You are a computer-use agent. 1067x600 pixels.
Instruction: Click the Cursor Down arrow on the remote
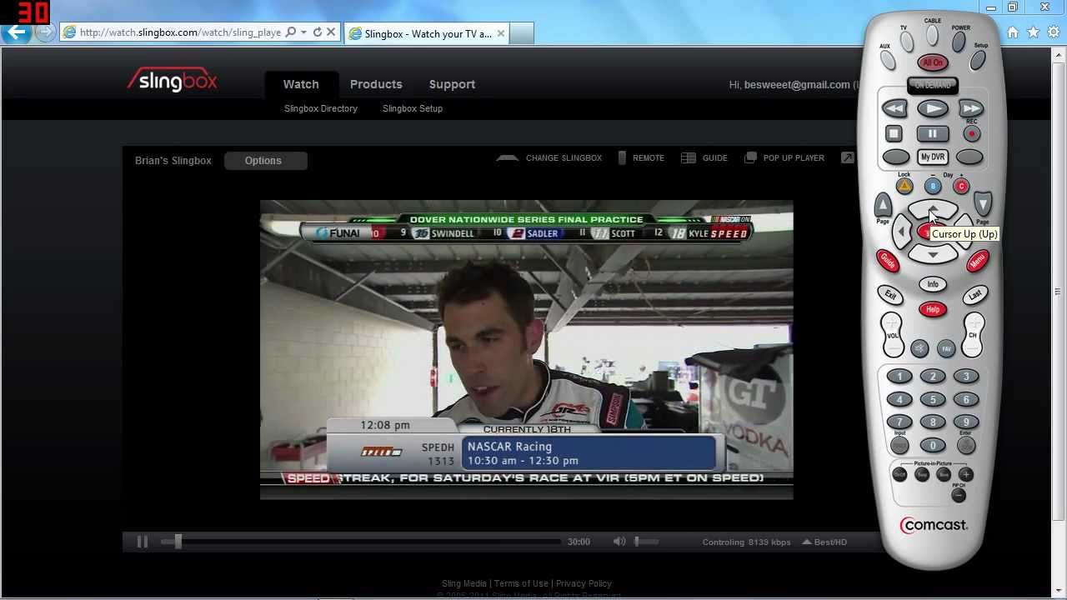pyautogui.click(x=933, y=254)
